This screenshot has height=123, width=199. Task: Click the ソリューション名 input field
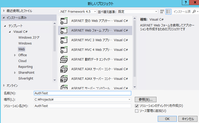pyautogui.click(x=83, y=106)
